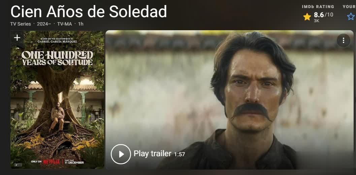Viewport: 356px width, 175px height.
Task: Click the "TV Series" label
Action: point(21,24)
